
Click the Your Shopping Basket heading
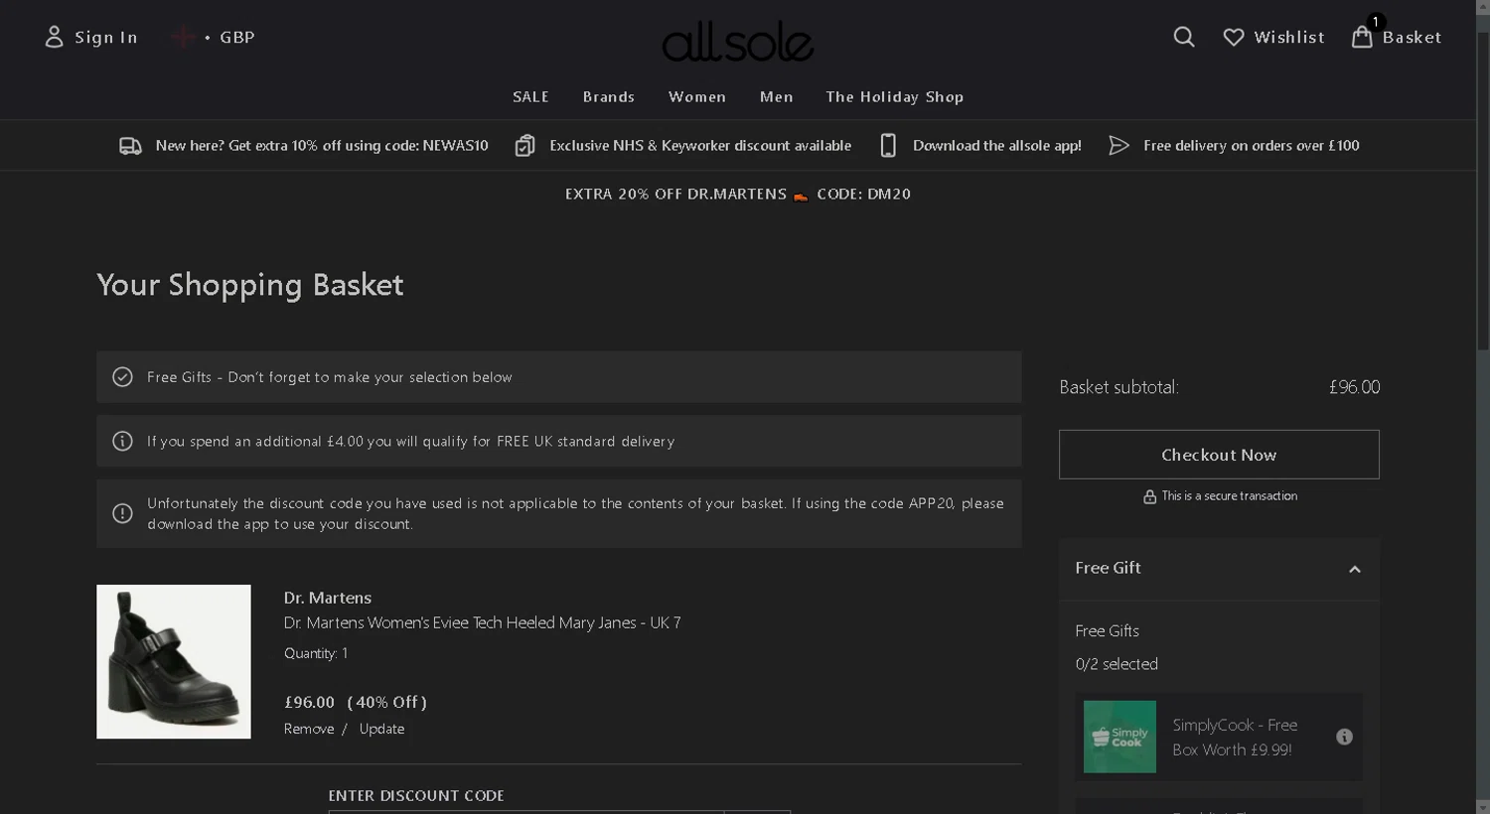(x=250, y=285)
